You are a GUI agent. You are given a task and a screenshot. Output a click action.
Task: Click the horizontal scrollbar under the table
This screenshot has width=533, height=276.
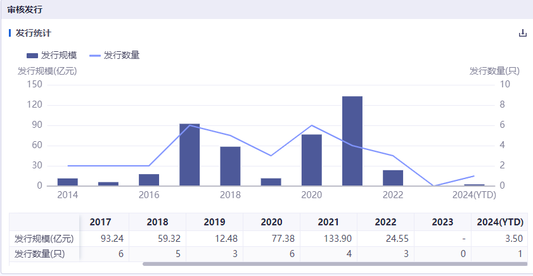[335, 264]
